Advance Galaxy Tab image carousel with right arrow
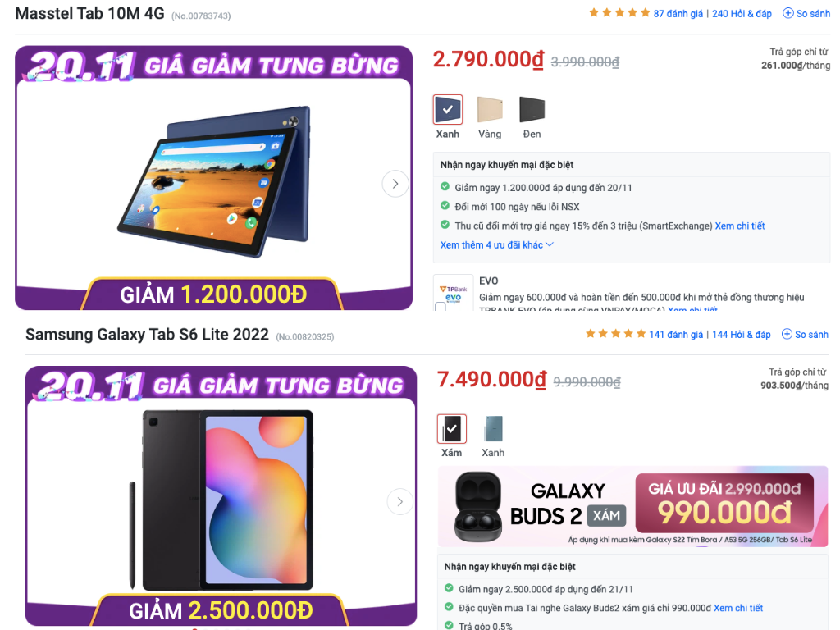This screenshot has width=840, height=630. (399, 501)
